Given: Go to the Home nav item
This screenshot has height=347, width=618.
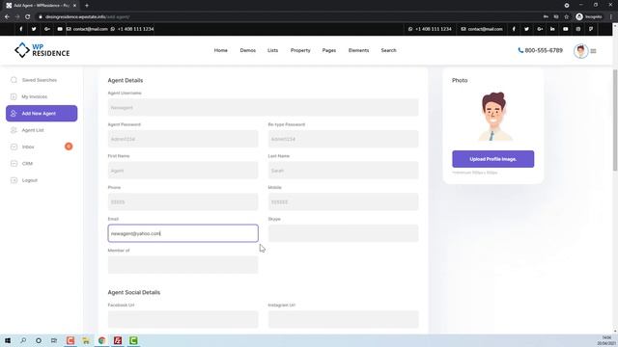Looking at the screenshot, I should click(221, 50).
